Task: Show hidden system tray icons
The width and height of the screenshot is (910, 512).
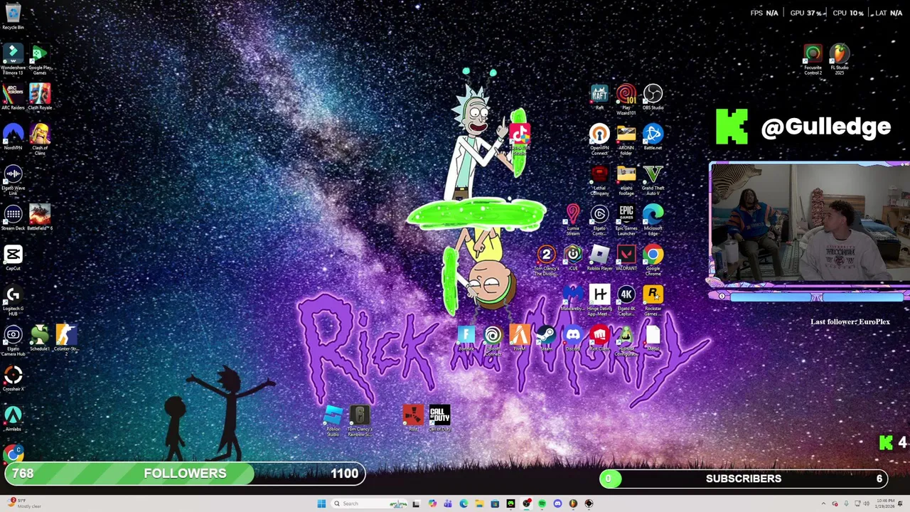Action: (823, 503)
